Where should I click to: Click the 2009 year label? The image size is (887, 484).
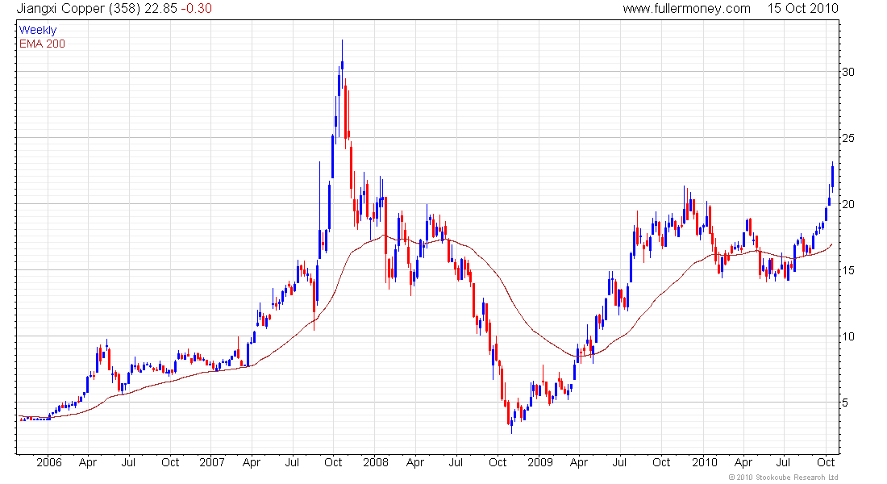click(539, 462)
